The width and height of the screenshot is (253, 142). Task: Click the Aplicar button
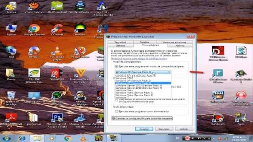tap(184, 129)
